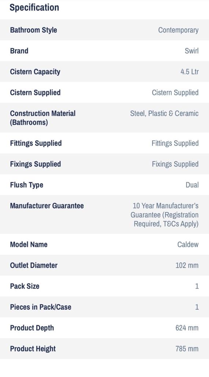Select the Fittings Supplied label
The image size is (209, 377).
click(36, 143)
